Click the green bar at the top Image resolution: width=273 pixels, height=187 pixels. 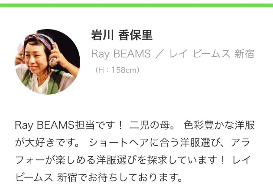[136, 5]
